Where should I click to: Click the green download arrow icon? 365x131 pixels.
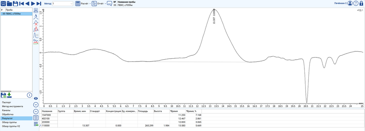(x=9, y=95)
